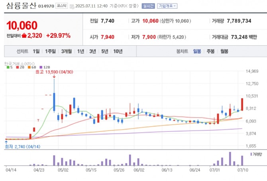Click the purple 120-day moving average legend
Viewport: 267px width, 181px height.
[x=45, y=67]
